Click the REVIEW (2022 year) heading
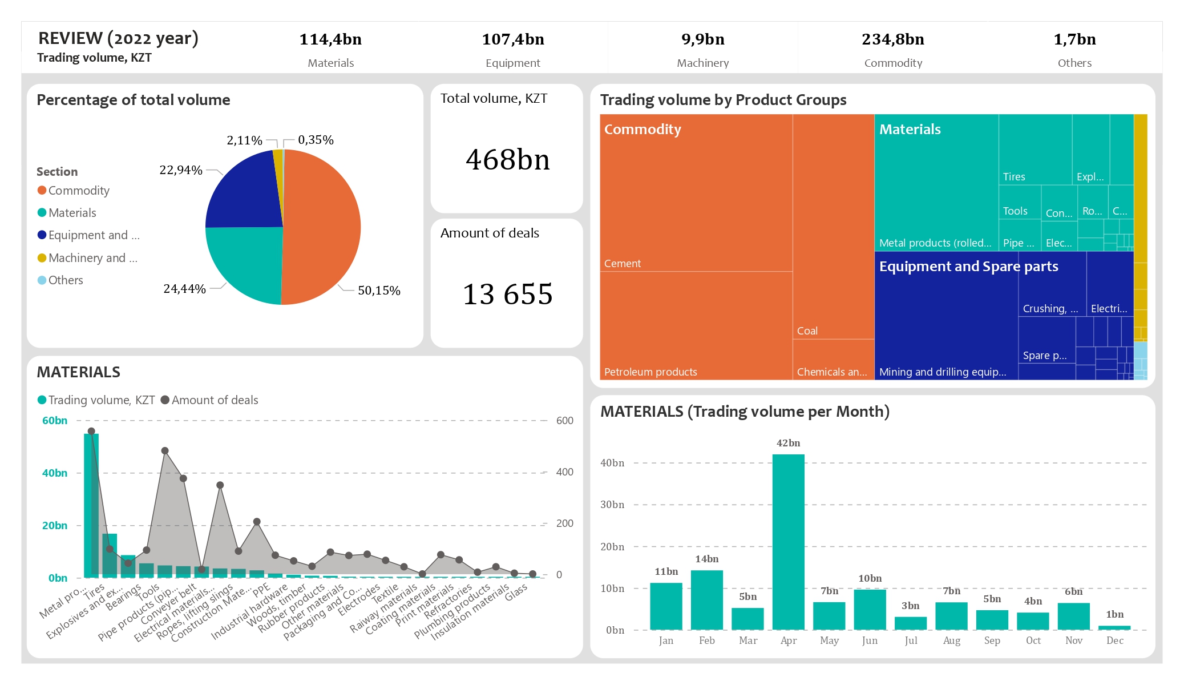This screenshot has width=1184, height=685. tap(118, 38)
